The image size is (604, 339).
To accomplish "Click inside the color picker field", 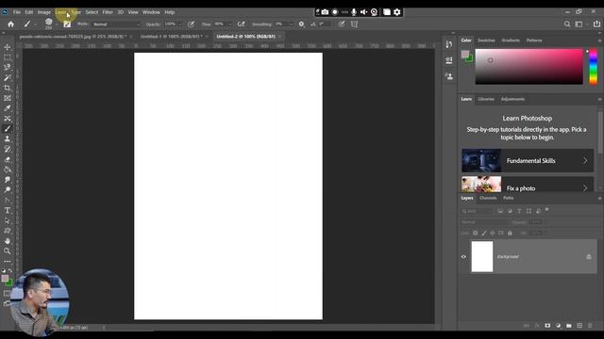I will [x=528, y=67].
